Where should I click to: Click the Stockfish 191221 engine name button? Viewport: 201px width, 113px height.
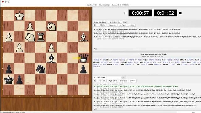100,78
